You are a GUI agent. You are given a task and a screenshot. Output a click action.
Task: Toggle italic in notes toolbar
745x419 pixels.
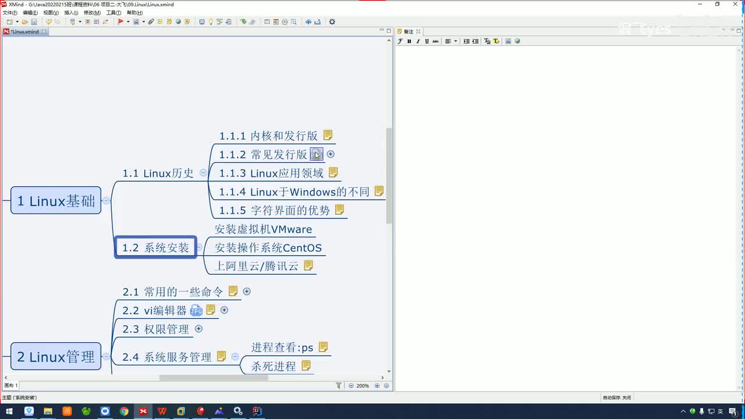click(x=418, y=41)
